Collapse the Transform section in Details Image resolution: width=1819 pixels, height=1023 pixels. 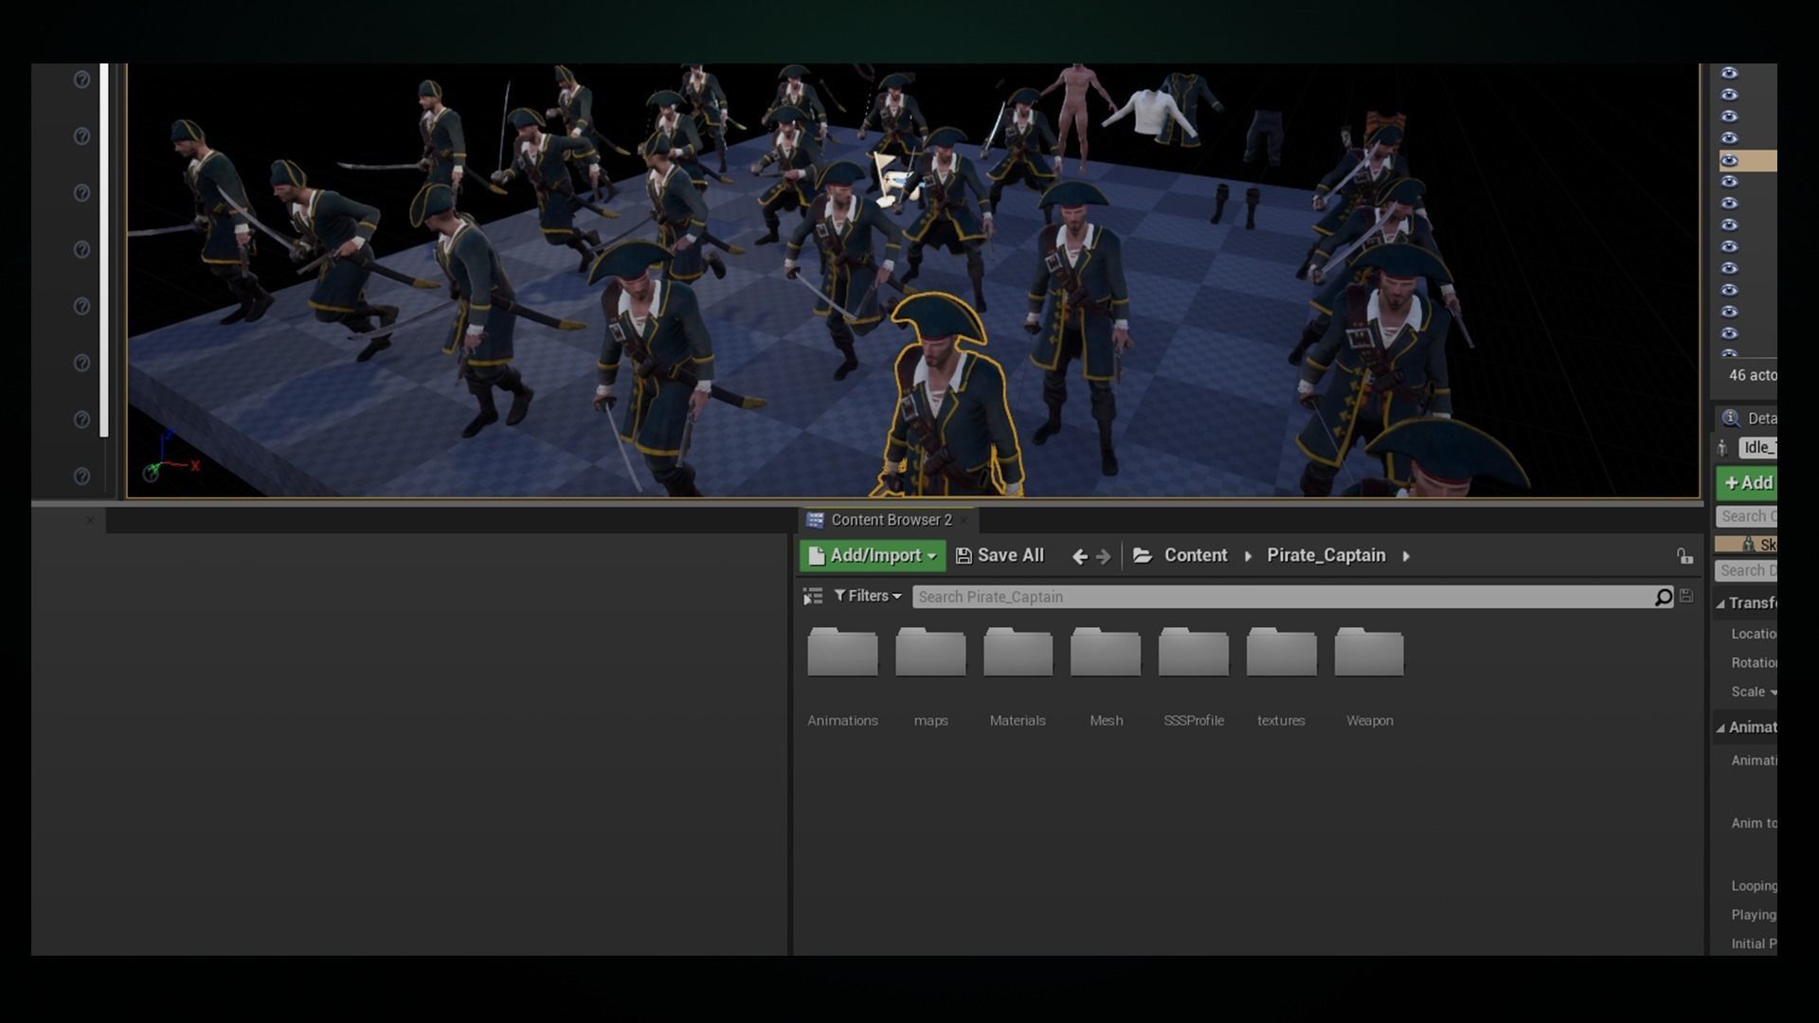1721,603
